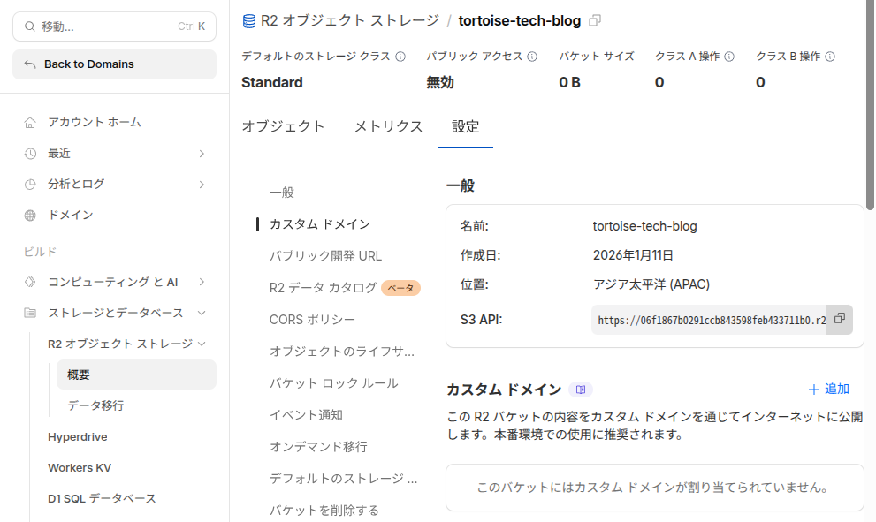Click info icon beside デフォルトのストレージ クラス

tap(400, 57)
